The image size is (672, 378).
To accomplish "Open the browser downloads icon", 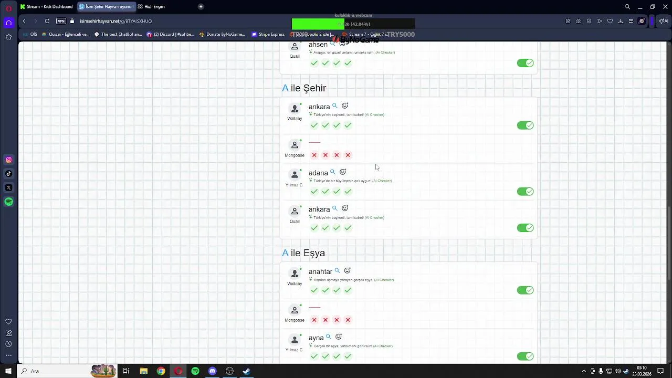I will [x=621, y=21].
